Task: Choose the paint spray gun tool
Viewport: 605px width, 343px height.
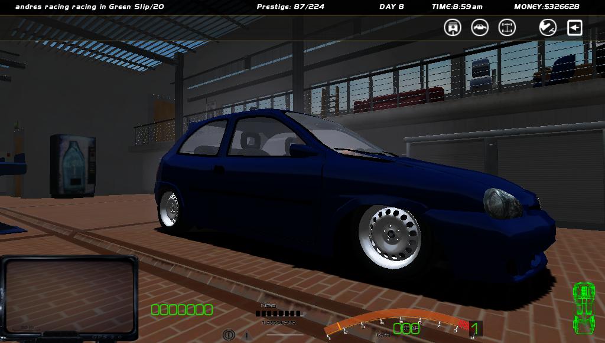Action: tap(548, 28)
